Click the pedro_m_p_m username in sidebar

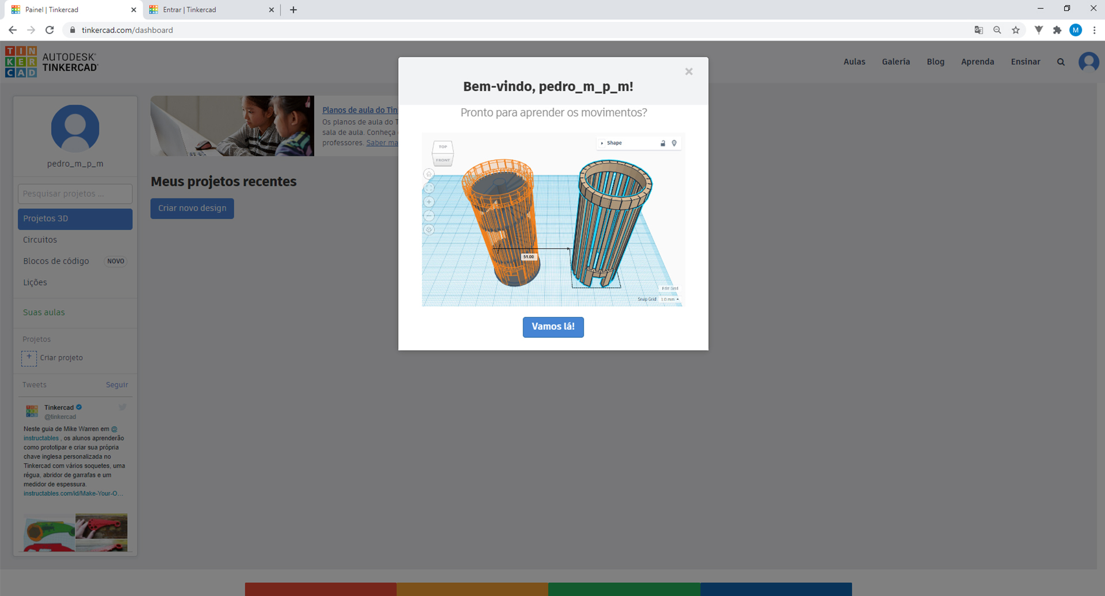coord(75,164)
